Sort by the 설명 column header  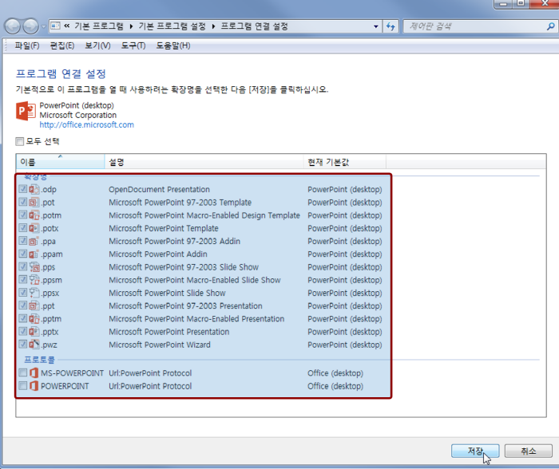pos(204,162)
